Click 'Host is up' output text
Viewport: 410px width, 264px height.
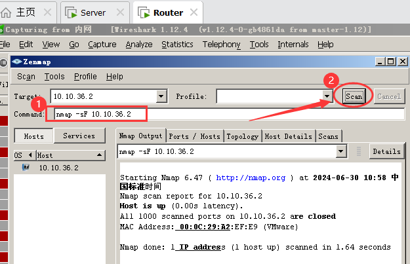tap(142, 206)
